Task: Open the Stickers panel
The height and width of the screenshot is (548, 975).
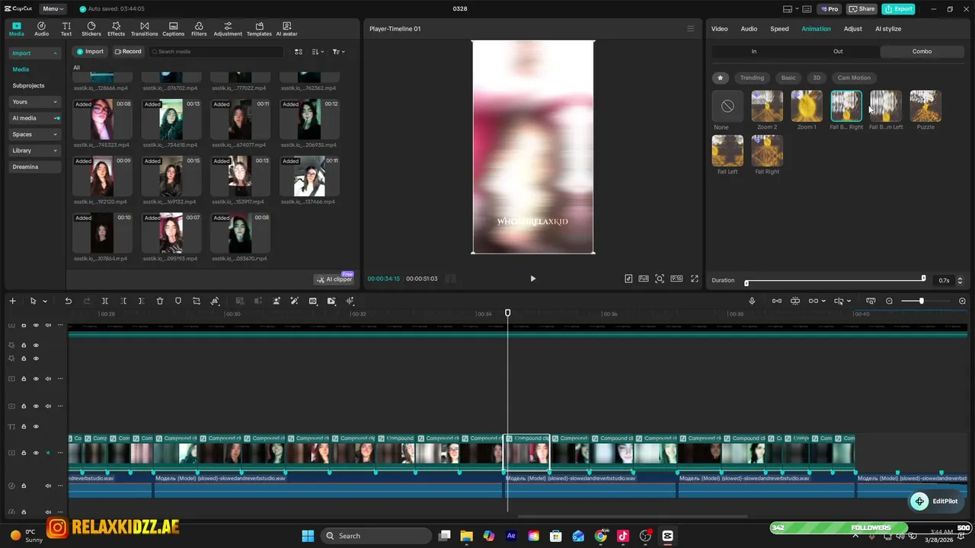Action: tap(91, 29)
